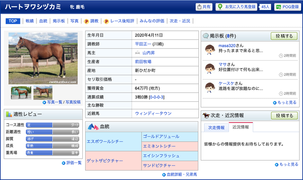Click the green pin お気に入り馬登録 icon
Image resolution: width=303 pixels, height=180 pixels.
point(220,7)
